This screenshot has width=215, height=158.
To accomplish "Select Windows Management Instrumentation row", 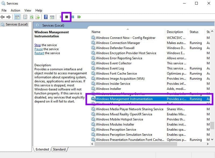I will click(150, 99).
